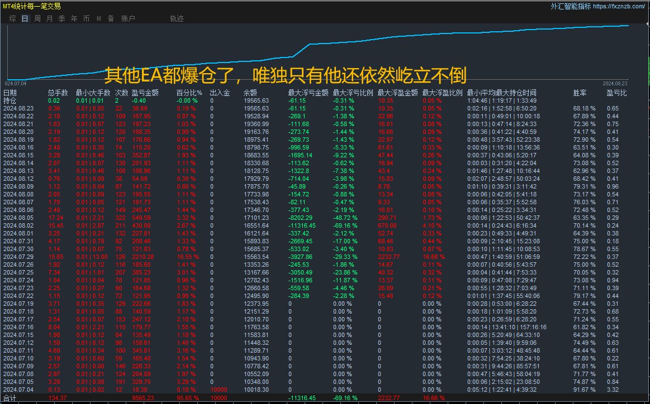Viewport: 650px width, 404px height.
Task: Click the M tab
Action: (99, 18)
